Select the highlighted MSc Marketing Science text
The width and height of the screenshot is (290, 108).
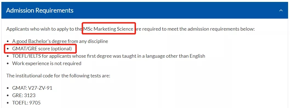pos(108,29)
